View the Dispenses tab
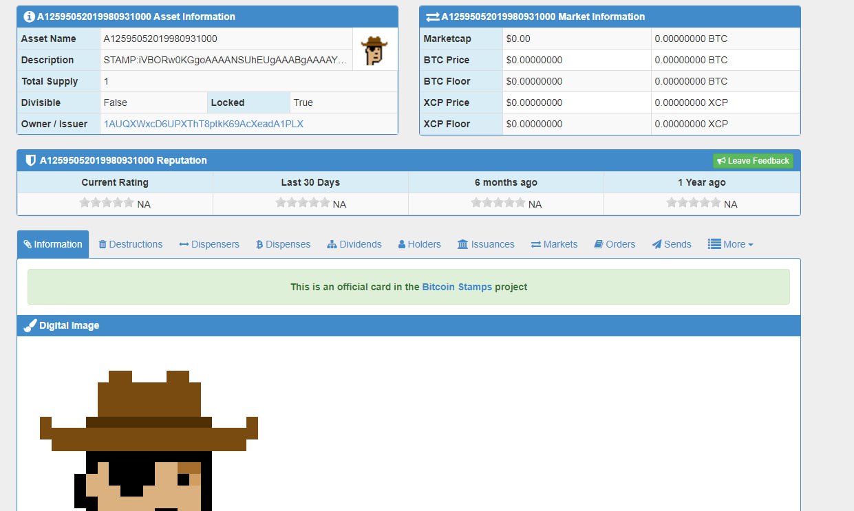The width and height of the screenshot is (854, 511). pos(283,244)
